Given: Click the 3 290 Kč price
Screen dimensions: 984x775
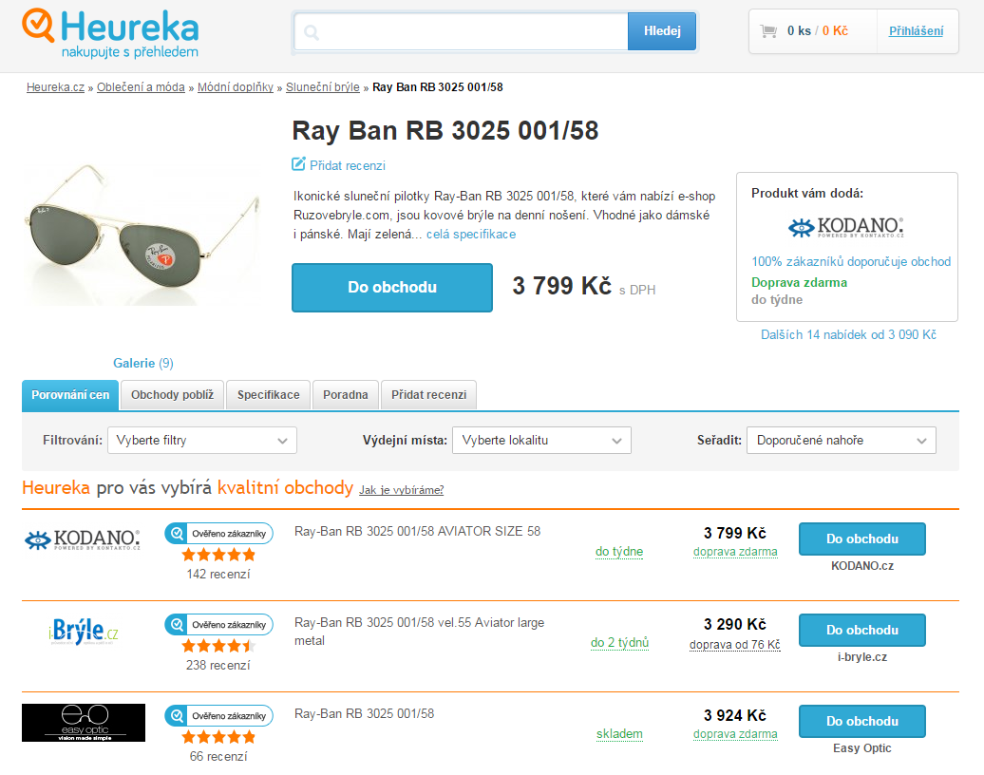Looking at the screenshot, I should click(x=735, y=624).
